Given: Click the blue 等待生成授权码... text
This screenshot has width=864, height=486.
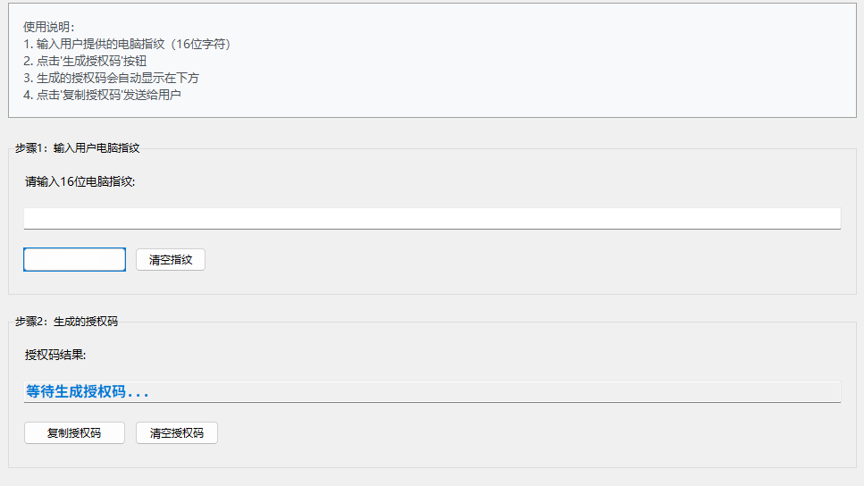Looking at the screenshot, I should click(x=87, y=391).
